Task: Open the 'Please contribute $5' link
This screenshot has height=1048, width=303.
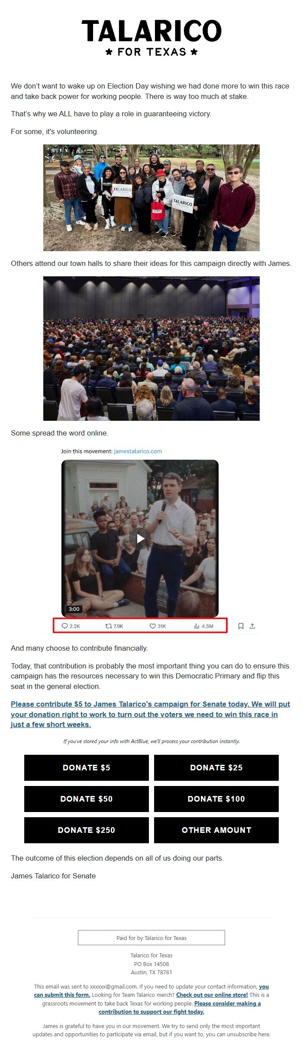Action: (150, 714)
